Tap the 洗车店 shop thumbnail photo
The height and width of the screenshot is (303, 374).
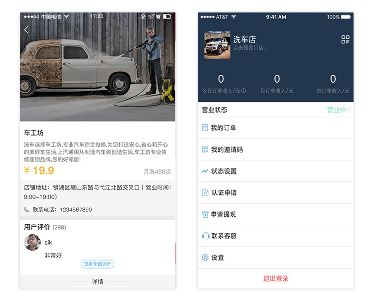coord(217,45)
